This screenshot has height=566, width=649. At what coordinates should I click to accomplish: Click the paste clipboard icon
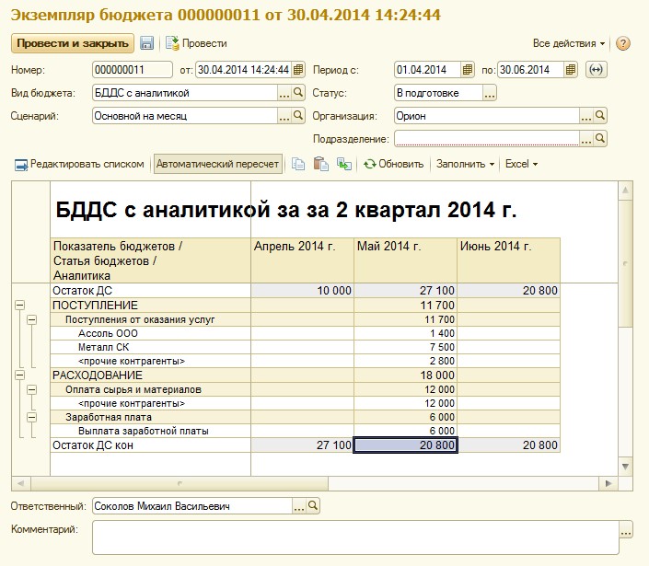(320, 164)
